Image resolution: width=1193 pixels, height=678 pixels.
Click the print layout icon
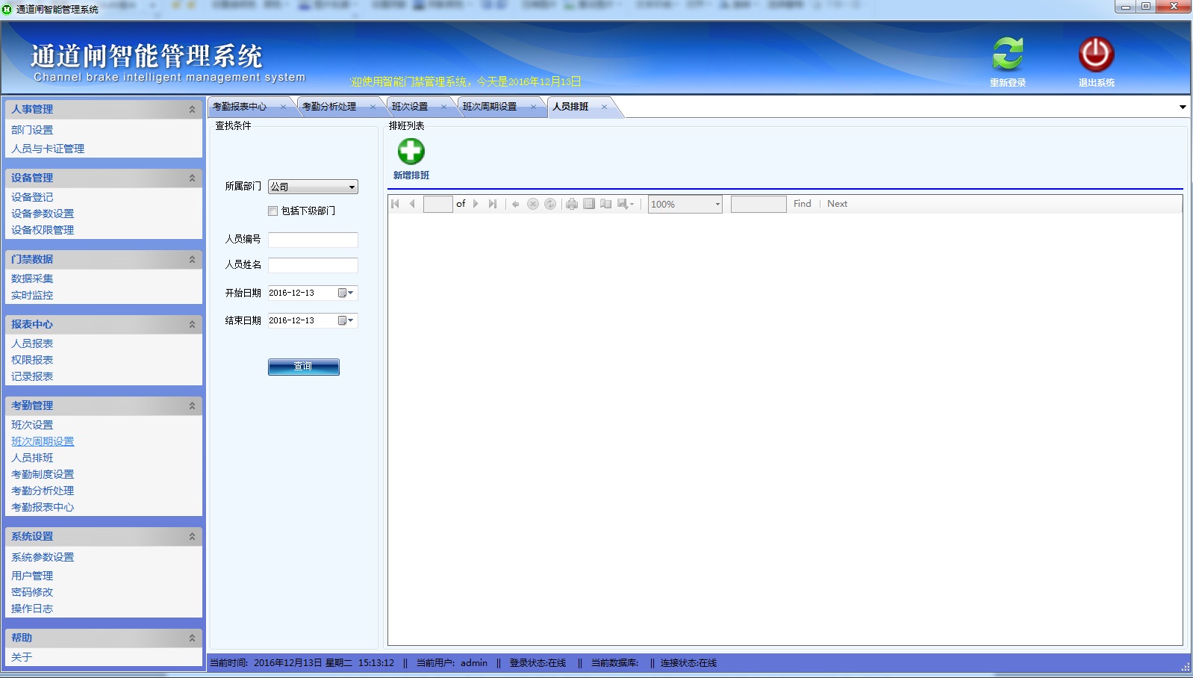(x=589, y=204)
